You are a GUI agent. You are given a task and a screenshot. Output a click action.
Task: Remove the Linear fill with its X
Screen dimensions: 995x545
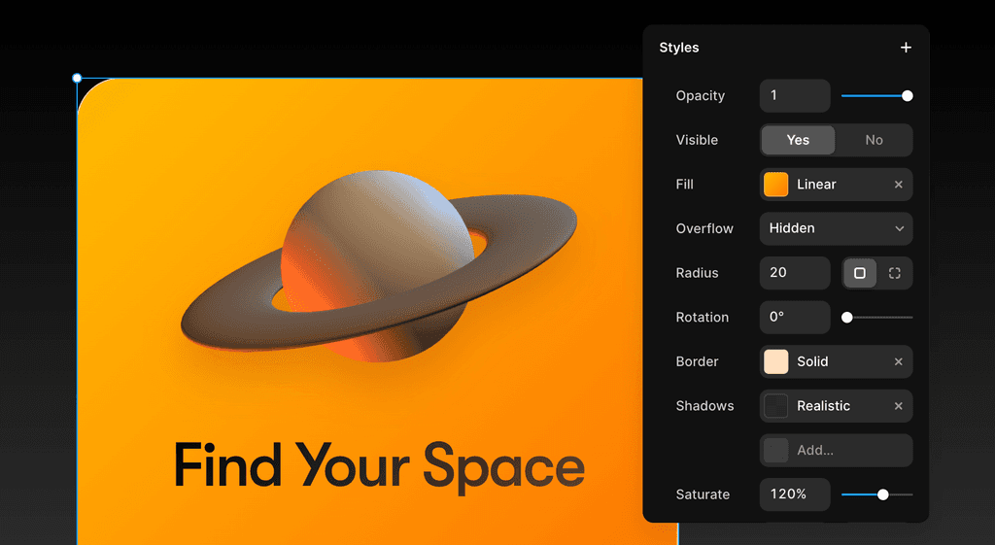(899, 185)
